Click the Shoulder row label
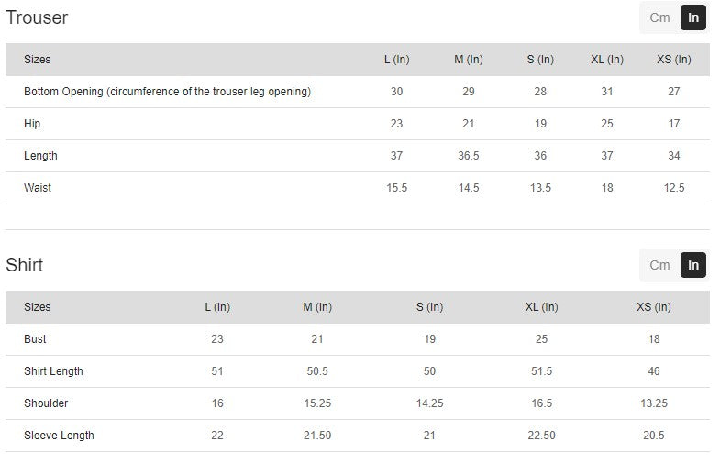720x464 pixels. [x=46, y=403]
